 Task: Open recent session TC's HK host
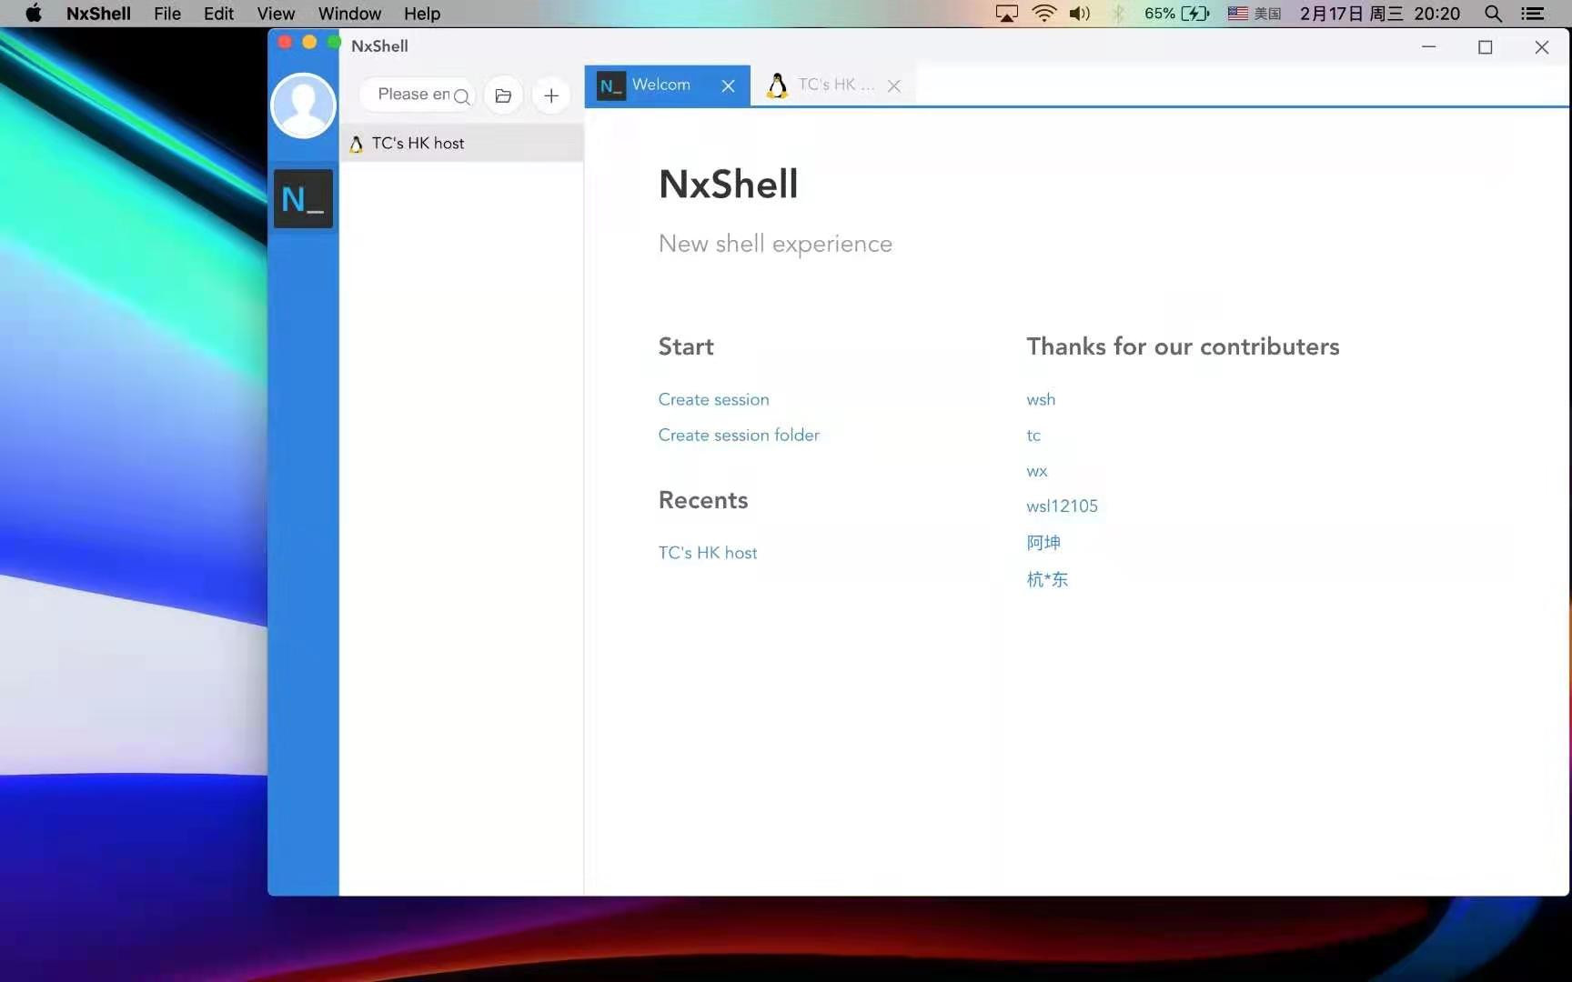click(707, 553)
